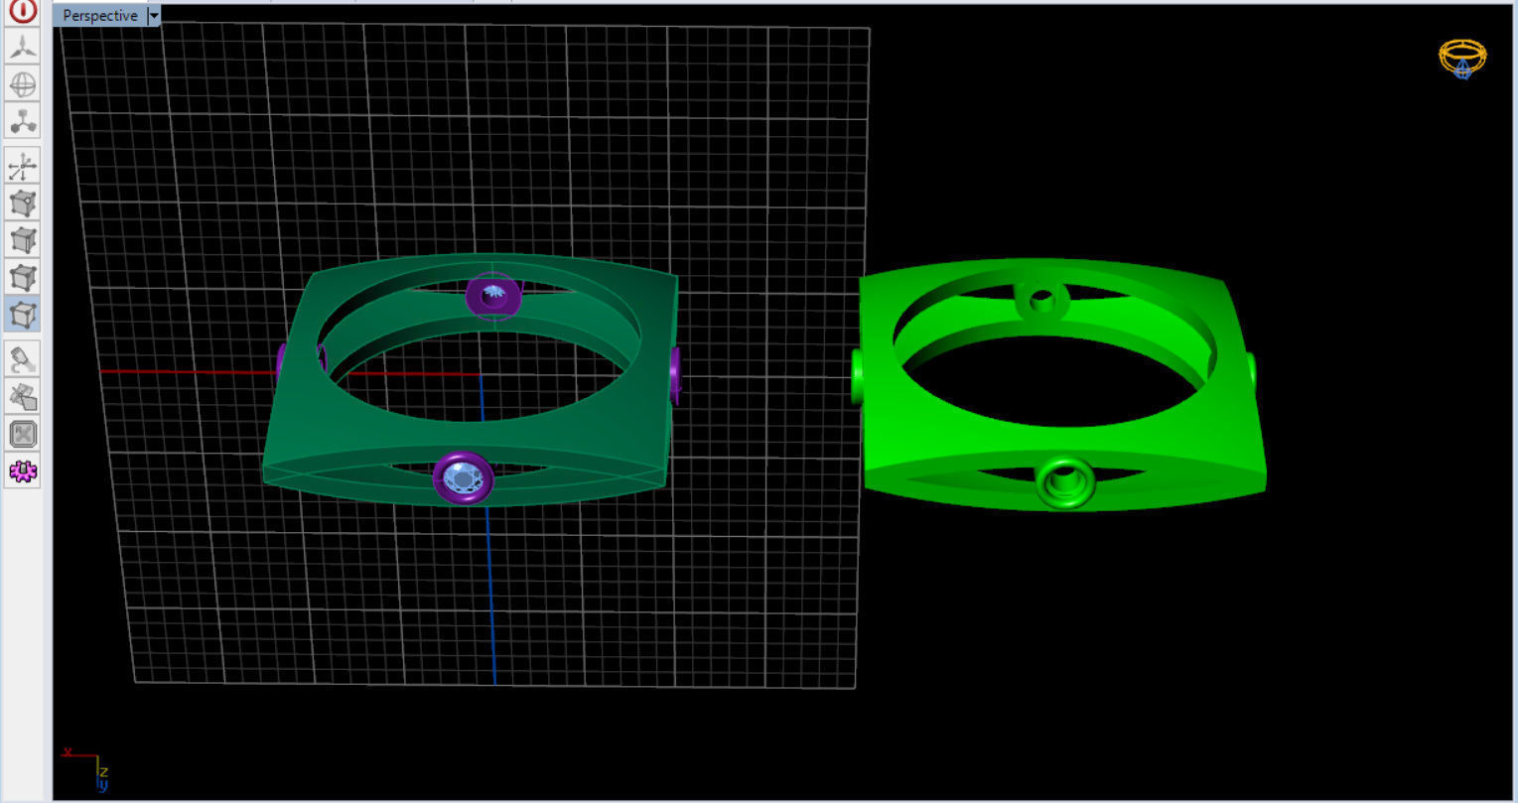Switch to edge selection cube icon
This screenshot has width=1518, height=803.
click(23, 240)
